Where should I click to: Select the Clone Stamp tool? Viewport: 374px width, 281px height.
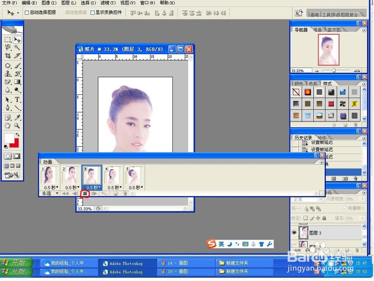pyautogui.click(x=7, y=73)
